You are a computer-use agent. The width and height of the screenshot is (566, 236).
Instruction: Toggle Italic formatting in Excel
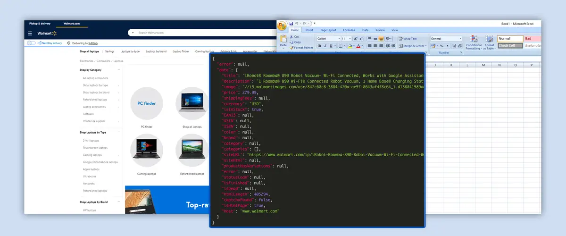click(325, 46)
